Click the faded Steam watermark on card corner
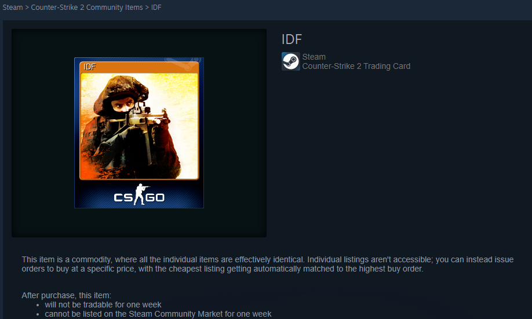The height and width of the screenshot is (319, 532). tap(184, 63)
